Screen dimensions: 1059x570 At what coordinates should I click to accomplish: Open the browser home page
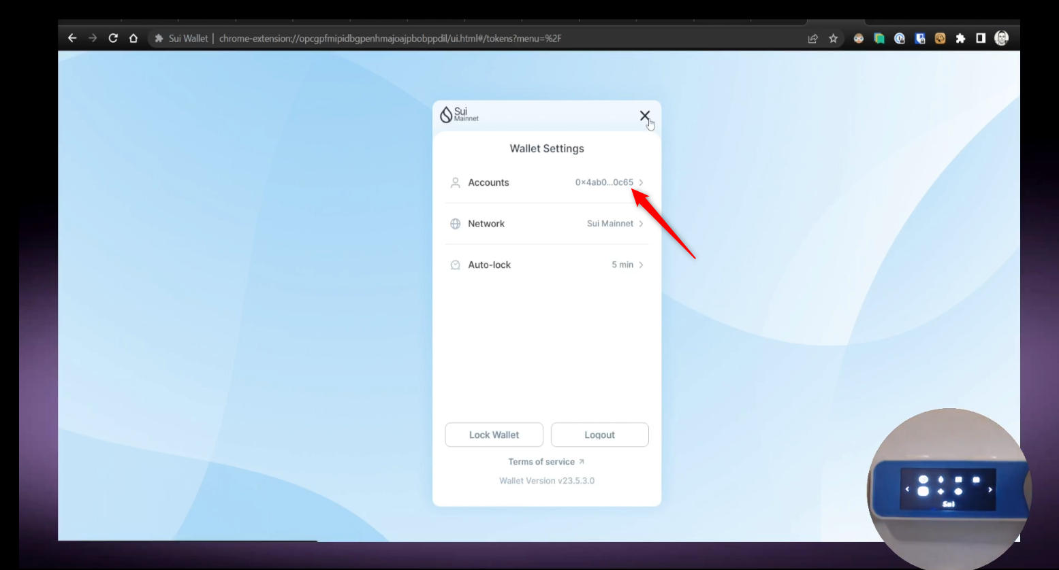tap(133, 39)
